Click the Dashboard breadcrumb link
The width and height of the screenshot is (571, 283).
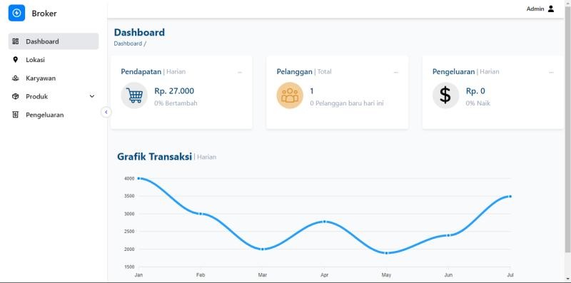[128, 43]
